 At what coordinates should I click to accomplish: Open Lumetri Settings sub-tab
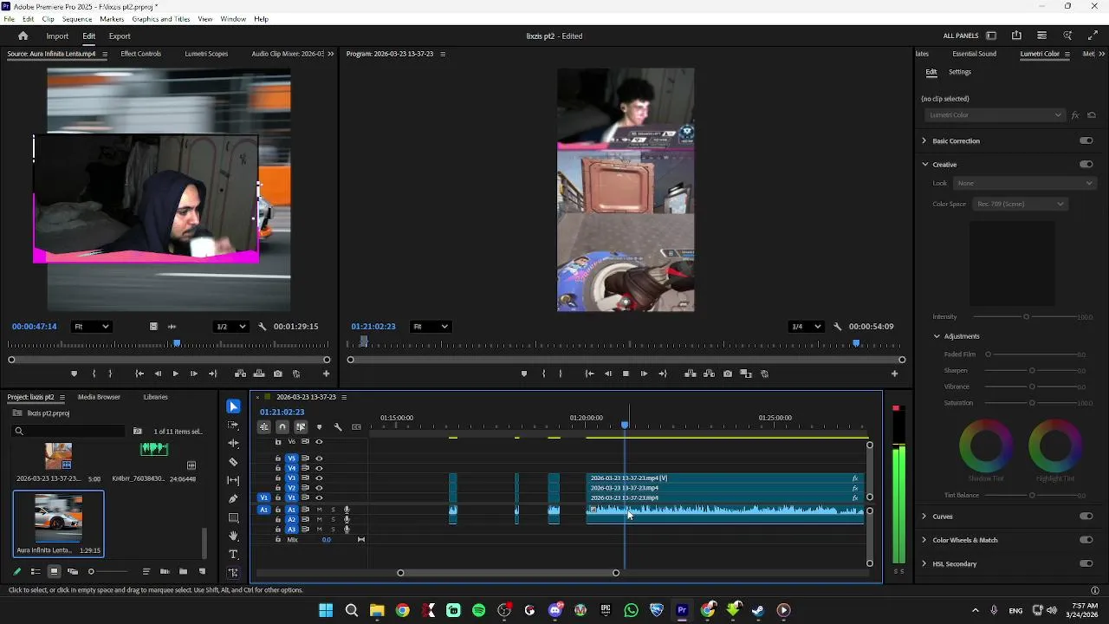[960, 72]
